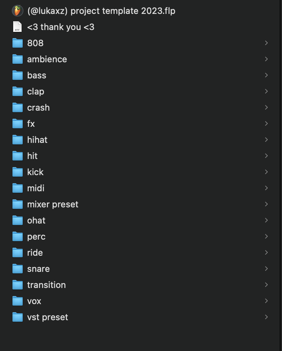Screen dimensions: 282x351
Task: Click the ambience folder icon
Action: point(18,59)
